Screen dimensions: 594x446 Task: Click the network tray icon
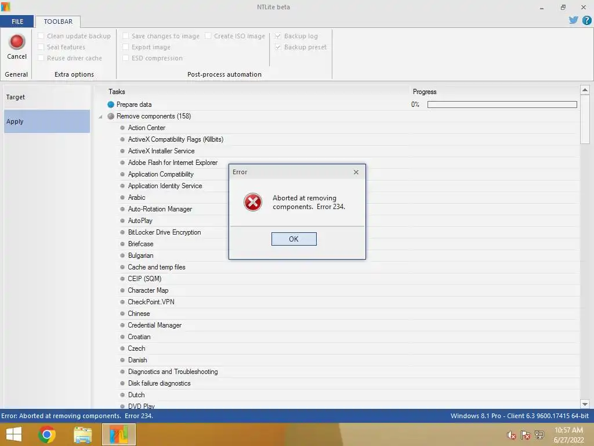pos(539,435)
